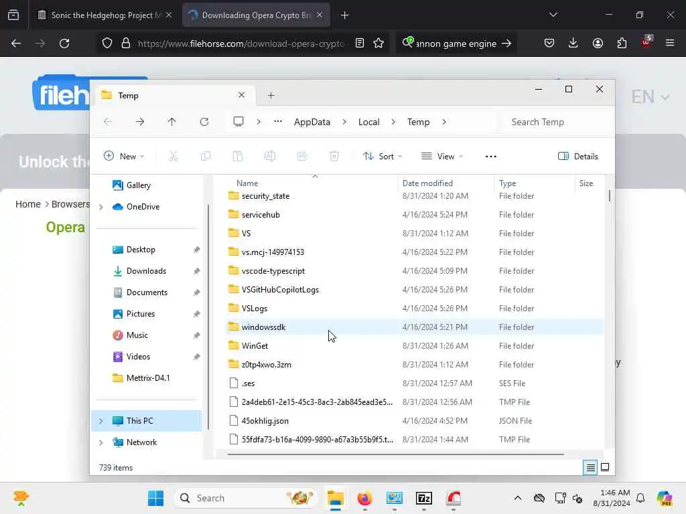Open the See more (three dots) menu

[491, 157]
